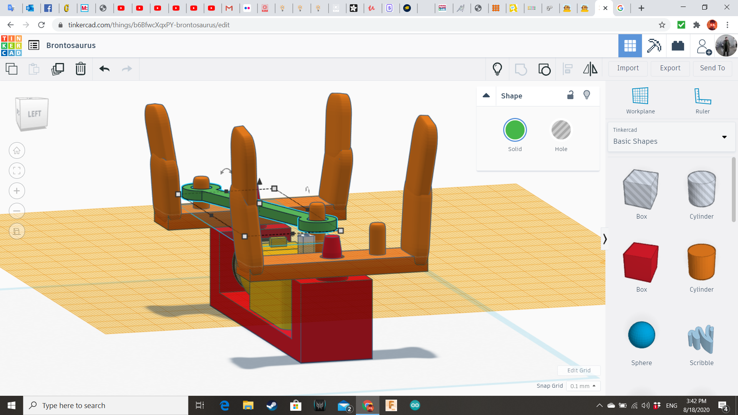Delete selection with the trash icon

pos(81,69)
